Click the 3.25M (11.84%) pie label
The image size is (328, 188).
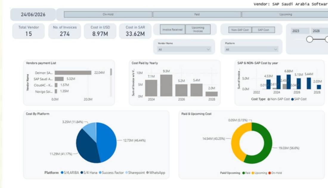point(73,122)
